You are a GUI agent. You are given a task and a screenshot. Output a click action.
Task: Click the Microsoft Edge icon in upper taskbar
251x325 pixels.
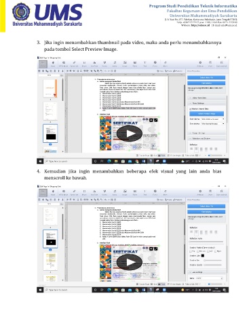point(109,161)
